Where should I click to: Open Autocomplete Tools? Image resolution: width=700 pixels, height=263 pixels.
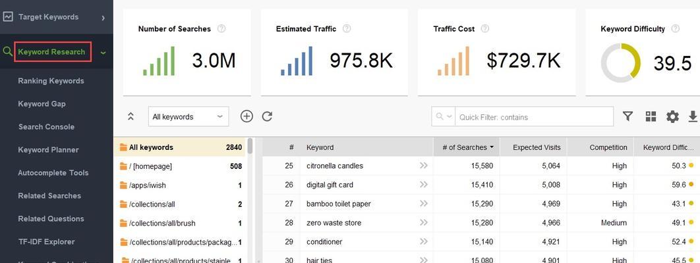click(x=53, y=173)
